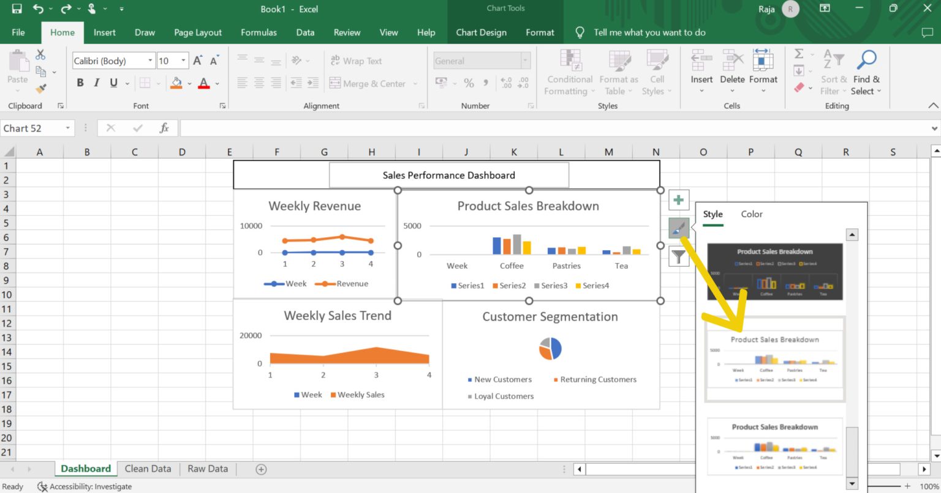Open the Calibri font name dropdown
The height and width of the screenshot is (493, 941).
click(149, 61)
